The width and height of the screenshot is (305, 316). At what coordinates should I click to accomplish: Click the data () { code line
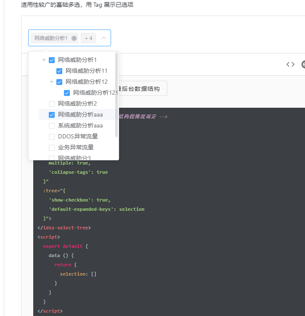(x=61, y=255)
